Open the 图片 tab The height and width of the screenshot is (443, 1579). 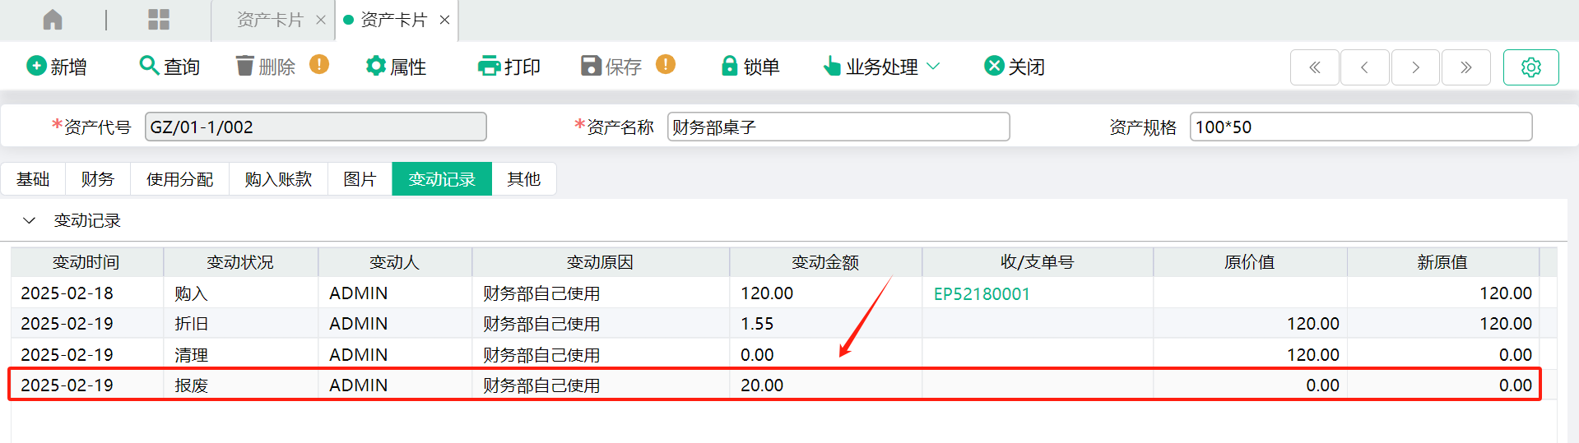pos(360,179)
